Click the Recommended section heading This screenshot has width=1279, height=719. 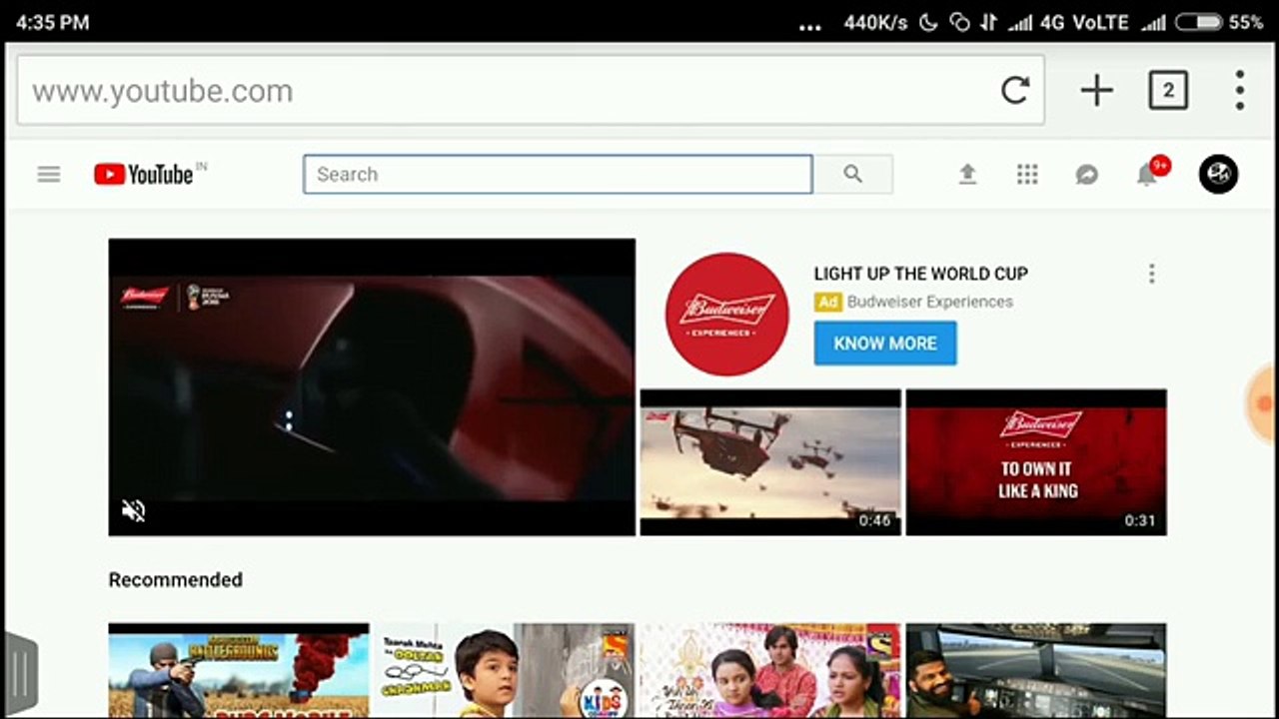coord(176,579)
